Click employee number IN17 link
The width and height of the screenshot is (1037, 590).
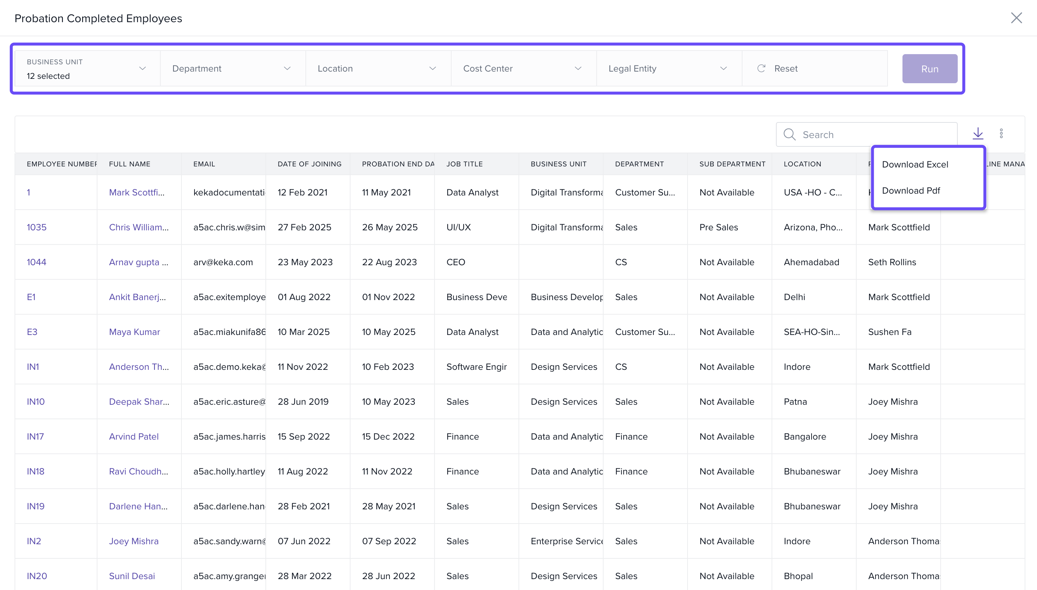tap(35, 436)
